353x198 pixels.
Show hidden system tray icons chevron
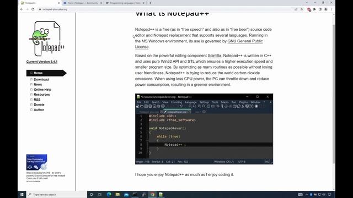(307, 194)
